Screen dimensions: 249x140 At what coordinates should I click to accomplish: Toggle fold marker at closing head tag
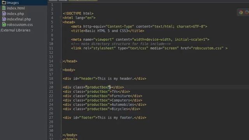61,61
